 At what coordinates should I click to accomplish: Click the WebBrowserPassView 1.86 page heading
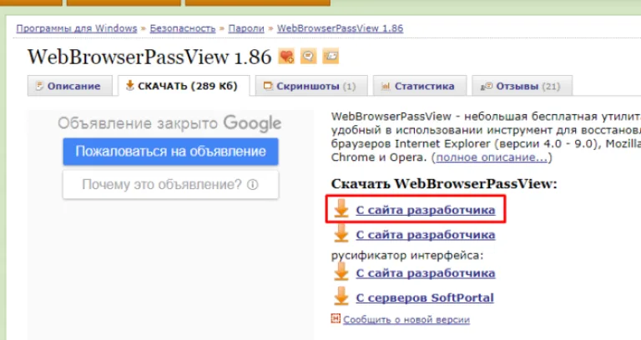coord(149,57)
